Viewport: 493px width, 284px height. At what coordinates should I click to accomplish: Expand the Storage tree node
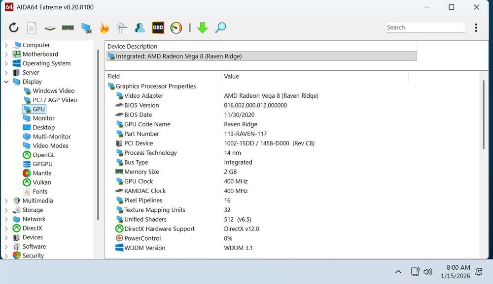coord(6,210)
